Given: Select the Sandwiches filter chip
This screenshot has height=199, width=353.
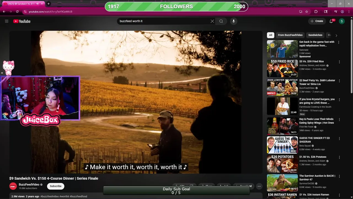Looking at the screenshot, I should pyautogui.click(x=315, y=35).
